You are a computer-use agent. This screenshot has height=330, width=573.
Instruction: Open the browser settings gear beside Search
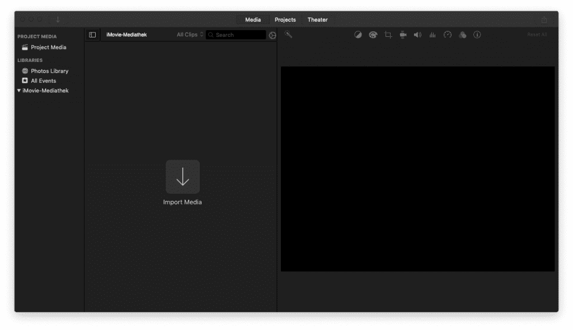(273, 35)
